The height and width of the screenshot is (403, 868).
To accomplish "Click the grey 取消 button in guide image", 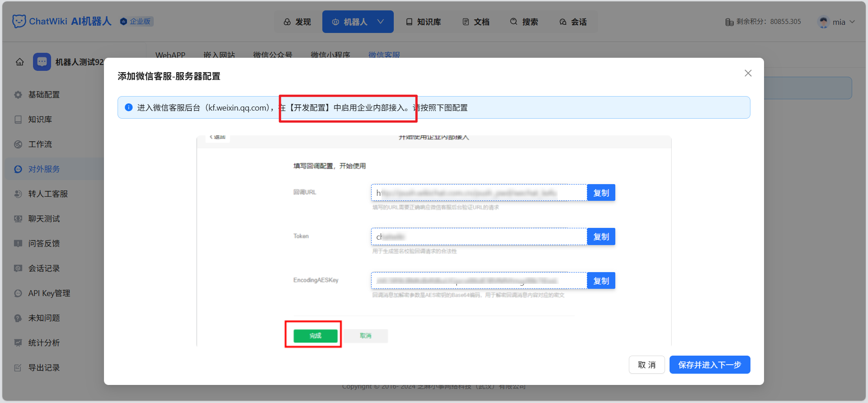I will coord(365,336).
